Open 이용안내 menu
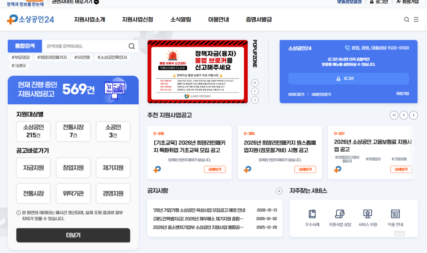Viewport: 427px width, 253px height. 219,20
